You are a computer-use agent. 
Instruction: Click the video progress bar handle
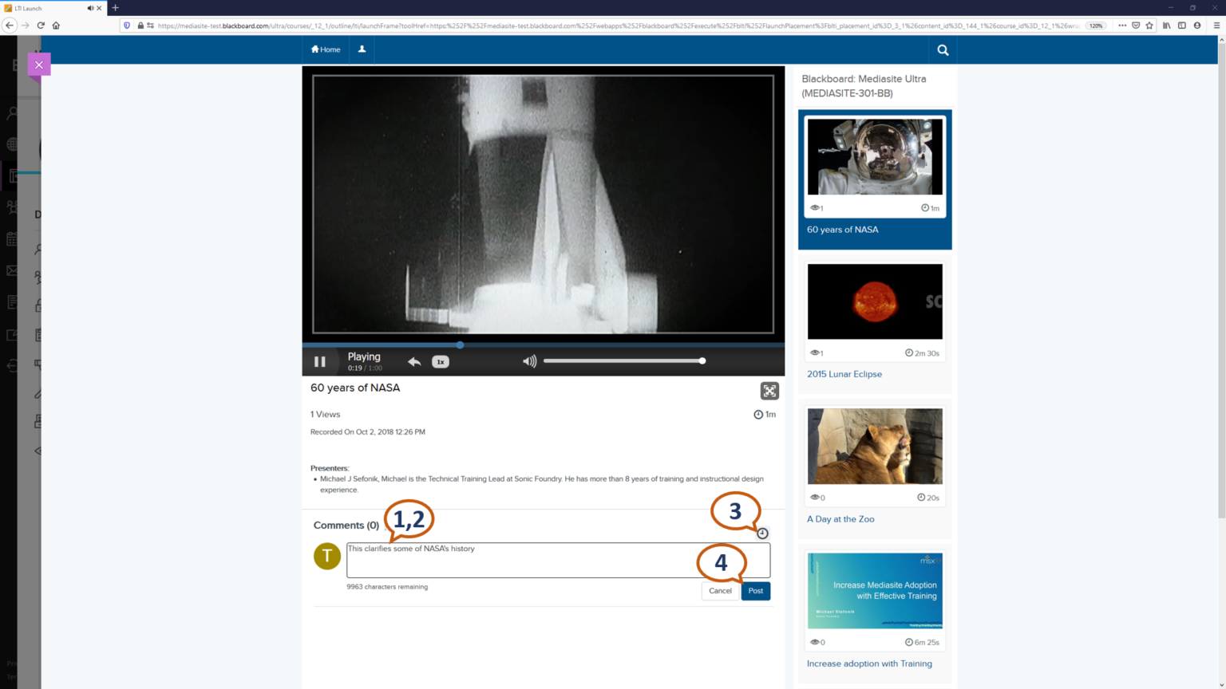[x=460, y=344]
